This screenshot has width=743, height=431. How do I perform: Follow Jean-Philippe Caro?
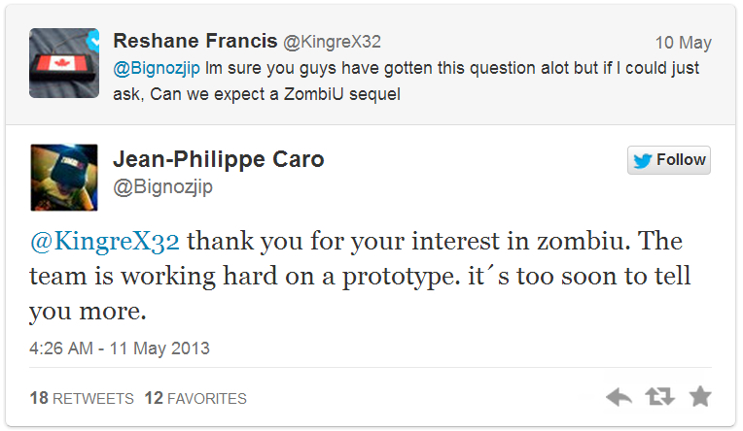[x=668, y=160]
